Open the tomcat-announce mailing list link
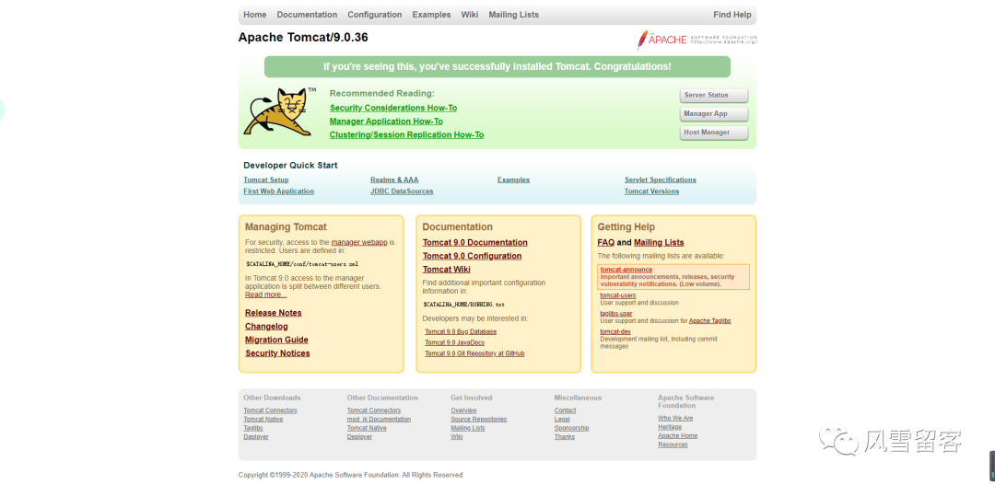Image resolution: width=995 pixels, height=485 pixels. pos(626,270)
